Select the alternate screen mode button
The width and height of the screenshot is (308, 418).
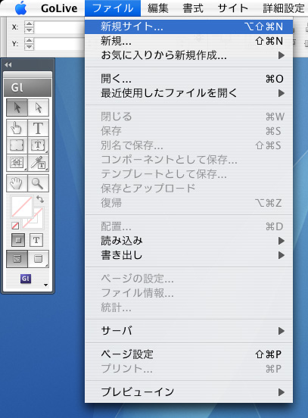pos(38,259)
